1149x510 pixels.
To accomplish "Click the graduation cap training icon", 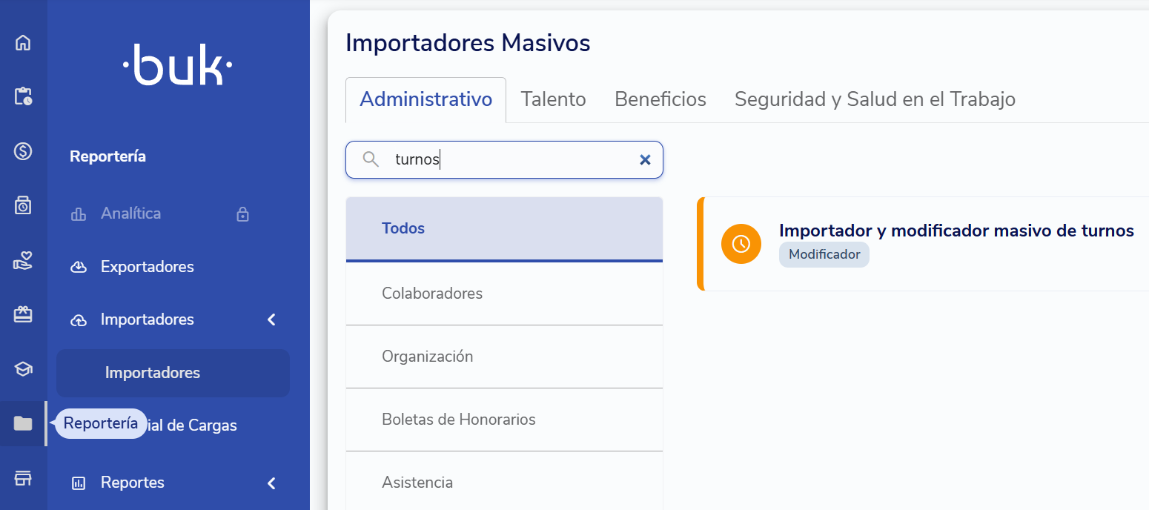I will point(23,369).
